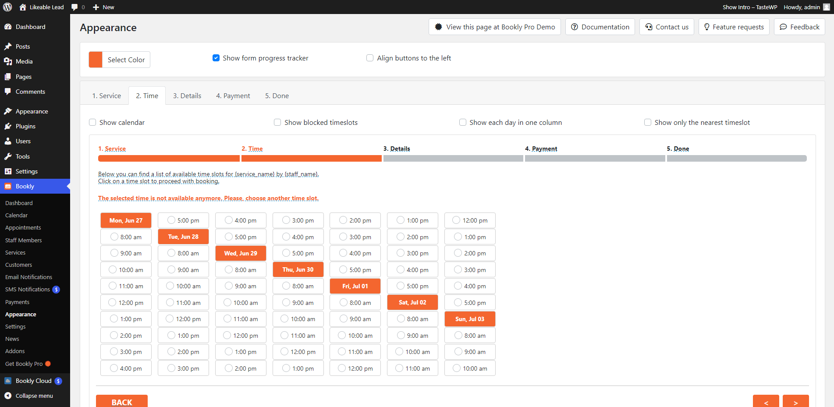Image resolution: width=834 pixels, height=407 pixels.
Task: Click the SMS Notifications dollar badge
Action: 56,290
